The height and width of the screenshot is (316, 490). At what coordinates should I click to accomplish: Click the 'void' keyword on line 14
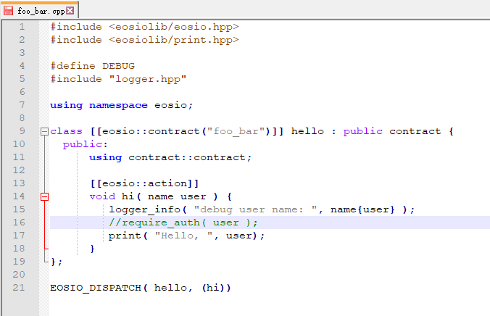102,196
